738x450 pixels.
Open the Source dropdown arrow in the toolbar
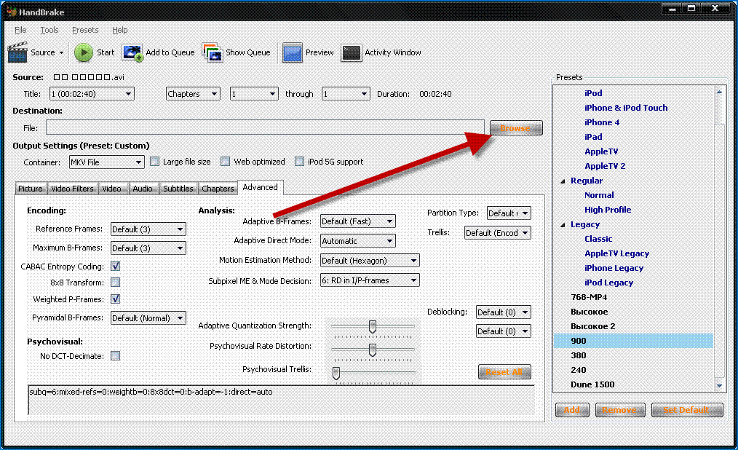click(61, 52)
